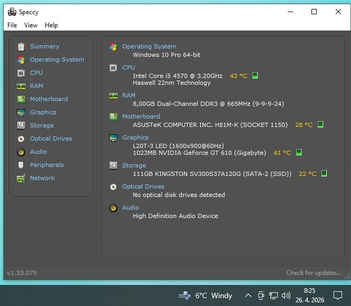Click the Storage hard disk icon in sidebar

tap(21, 125)
